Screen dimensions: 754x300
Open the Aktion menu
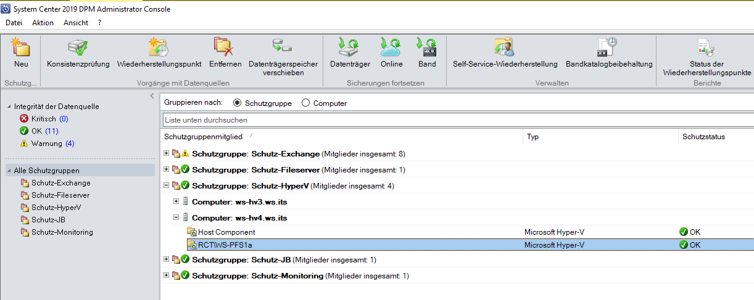(43, 23)
